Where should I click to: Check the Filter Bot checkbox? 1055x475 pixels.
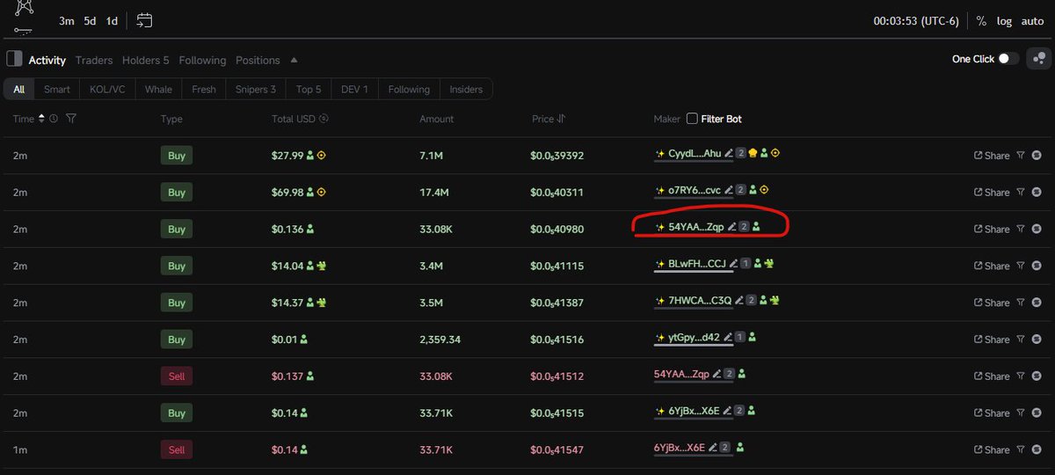692,119
